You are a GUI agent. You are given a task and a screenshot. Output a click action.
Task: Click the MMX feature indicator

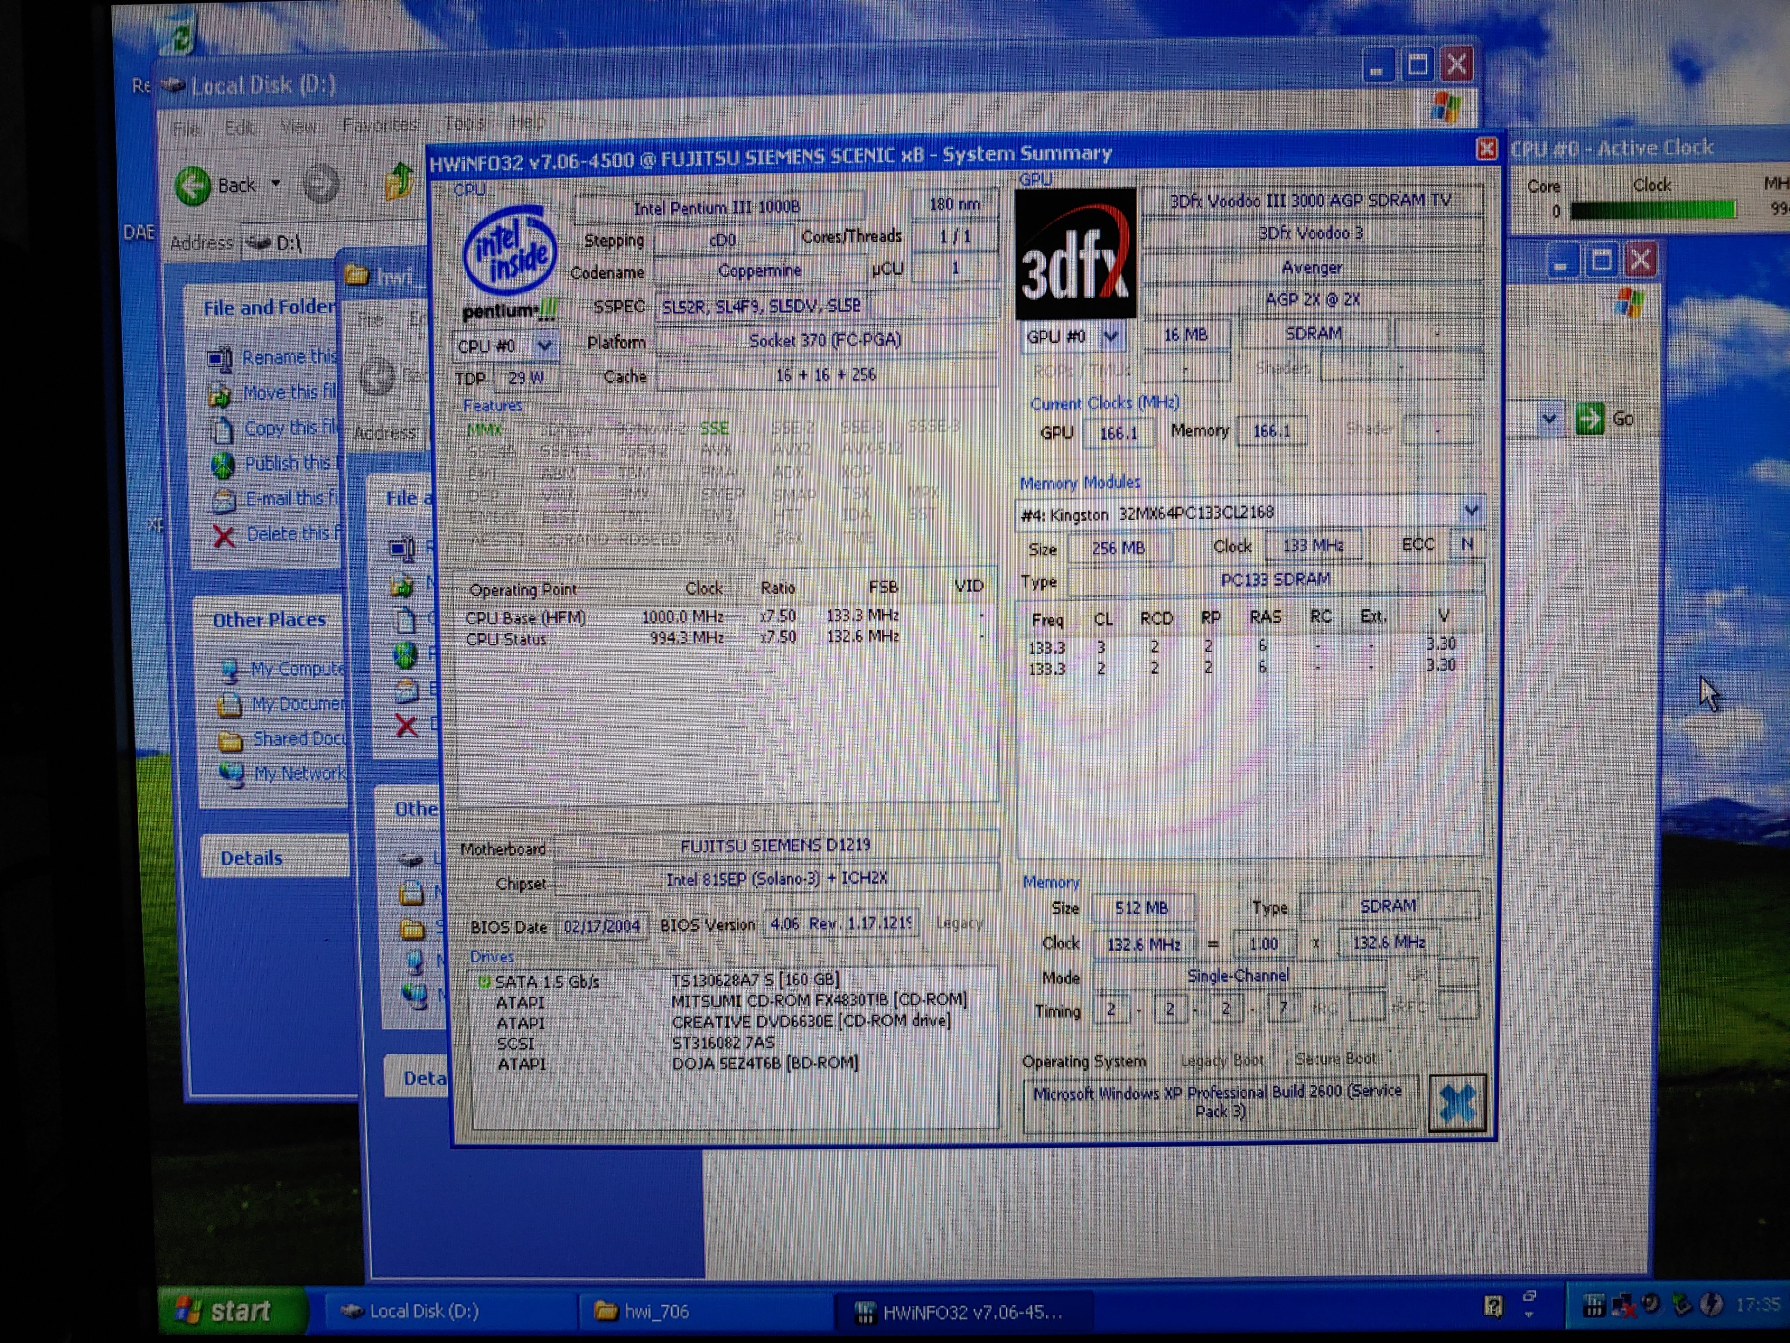coord(484,430)
